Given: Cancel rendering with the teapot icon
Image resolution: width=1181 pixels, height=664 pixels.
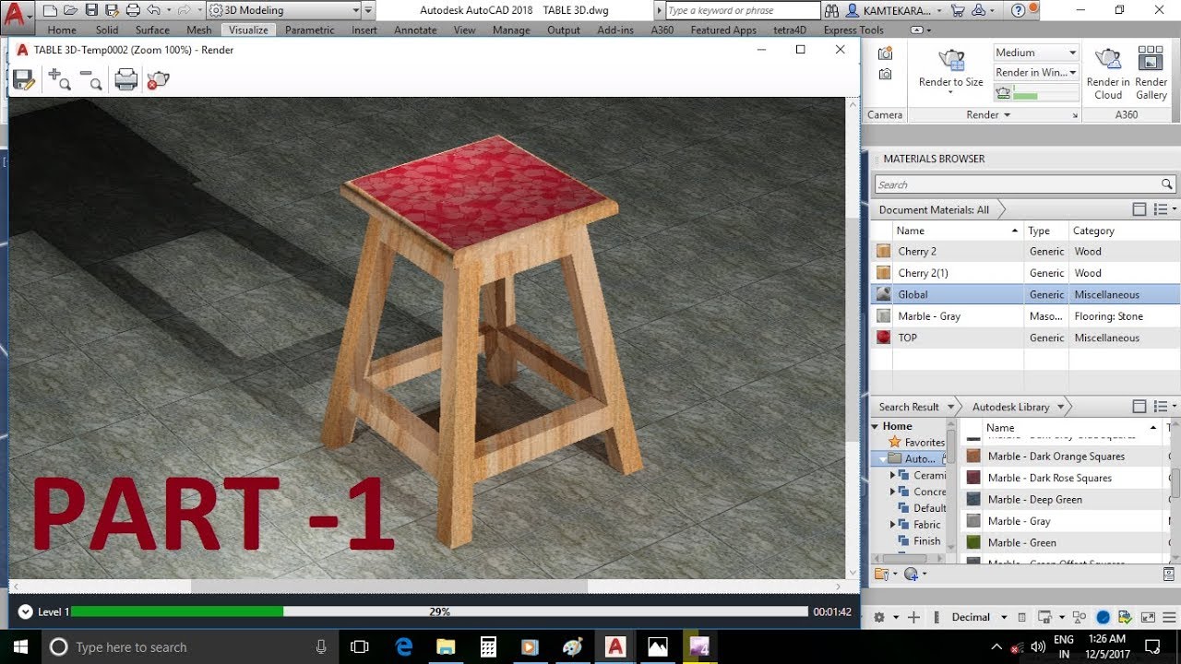Looking at the screenshot, I should click(158, 80).
